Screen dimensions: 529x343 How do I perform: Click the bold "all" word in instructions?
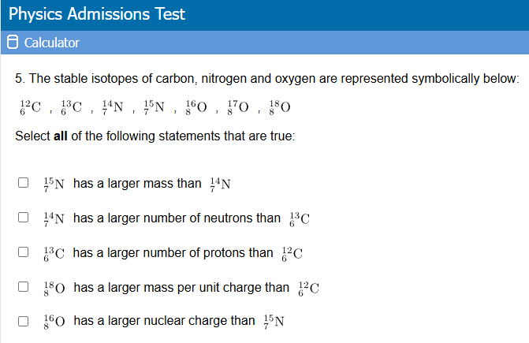(61, 136)
